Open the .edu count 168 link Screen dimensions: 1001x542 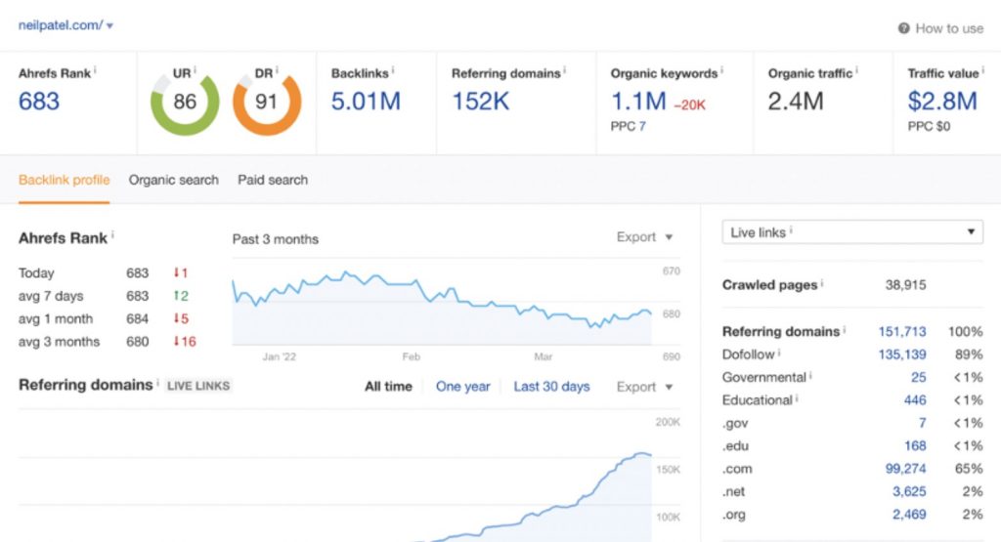click(915, 445)
